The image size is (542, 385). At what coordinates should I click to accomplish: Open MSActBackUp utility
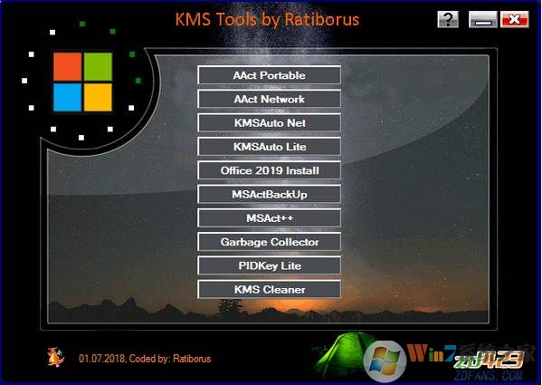click(x=269, y=194)
